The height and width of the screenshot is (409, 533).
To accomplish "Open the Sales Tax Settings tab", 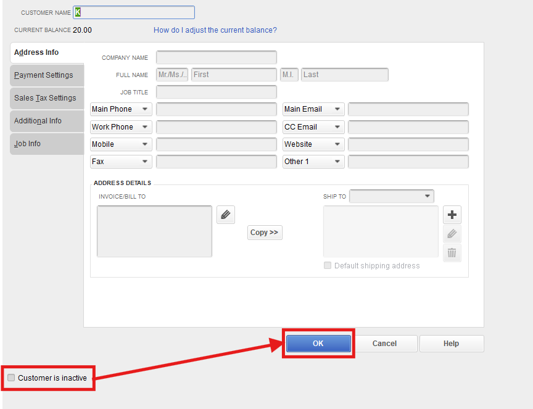I will click(45, 98).
